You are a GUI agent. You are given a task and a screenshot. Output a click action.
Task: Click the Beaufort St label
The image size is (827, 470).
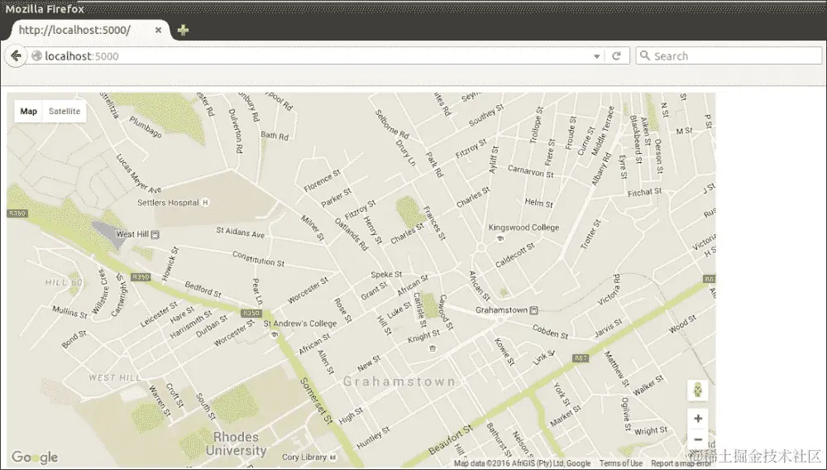(450, 439)
